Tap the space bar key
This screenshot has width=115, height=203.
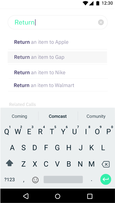63,179
